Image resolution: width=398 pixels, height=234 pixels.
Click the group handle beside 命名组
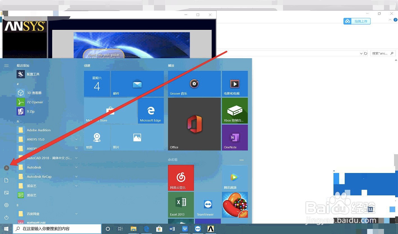tap(241, 160)
